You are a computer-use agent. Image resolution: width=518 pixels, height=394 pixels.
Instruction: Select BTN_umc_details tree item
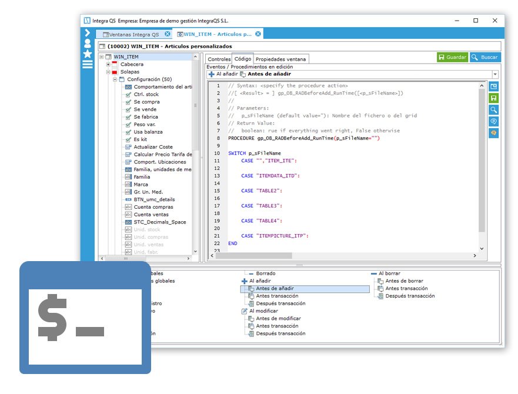click(154, 199)
